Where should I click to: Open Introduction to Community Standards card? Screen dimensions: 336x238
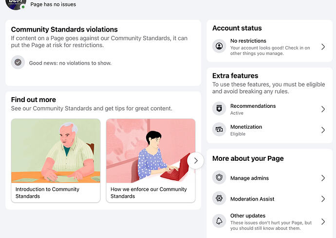point(56,161)
